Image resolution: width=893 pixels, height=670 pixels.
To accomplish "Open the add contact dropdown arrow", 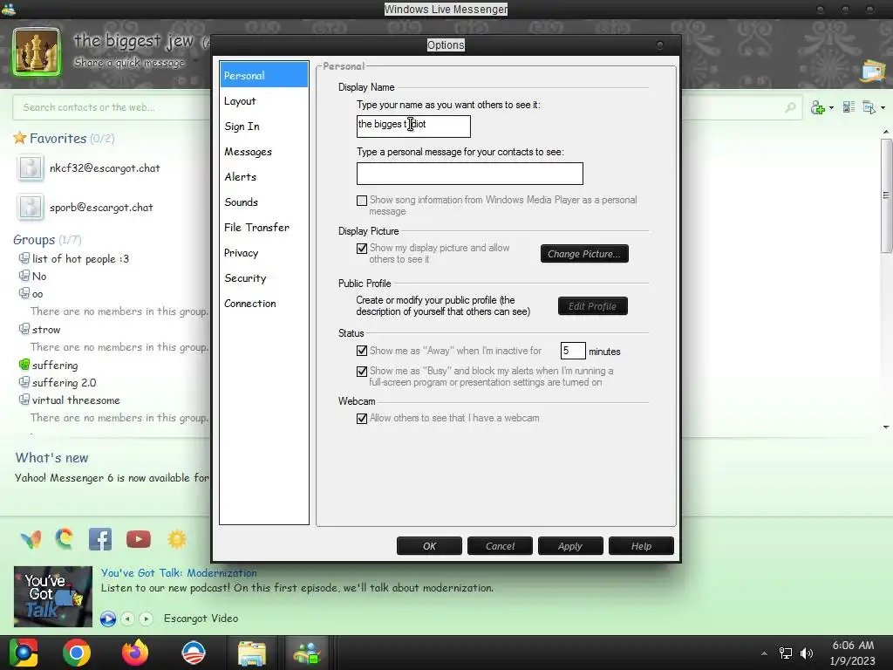I will point(831,107).
